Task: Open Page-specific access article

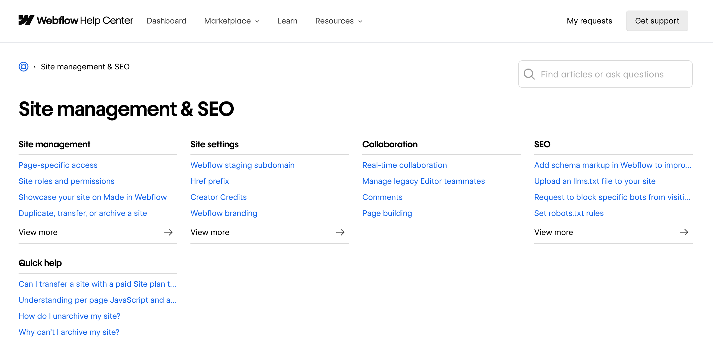Action: point(58,165)
